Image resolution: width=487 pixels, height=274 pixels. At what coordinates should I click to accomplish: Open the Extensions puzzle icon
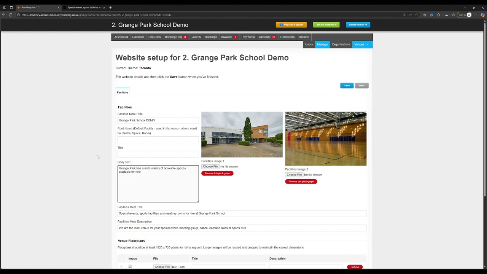coord(439,15)
